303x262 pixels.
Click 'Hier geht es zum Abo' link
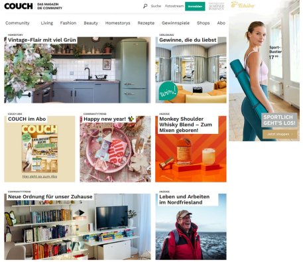coord(40,176)
